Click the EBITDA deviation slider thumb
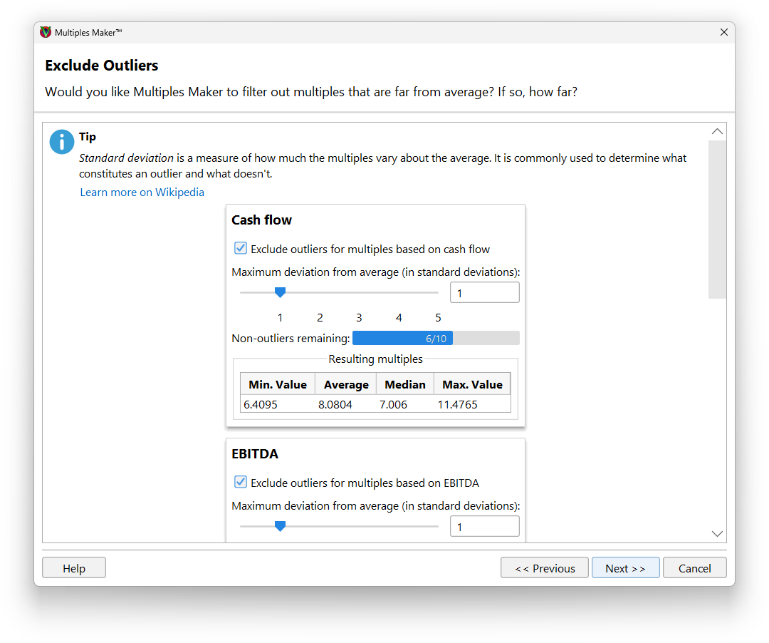 coord(280,526)
